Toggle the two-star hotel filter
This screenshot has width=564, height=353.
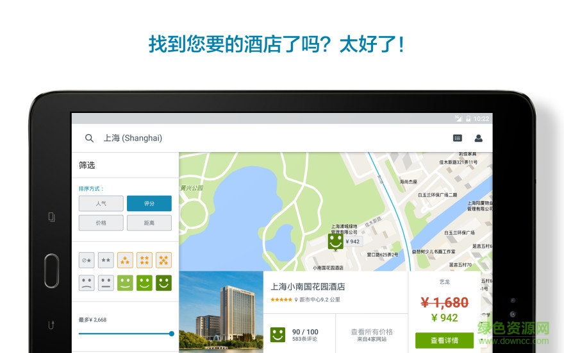(106, 260)
